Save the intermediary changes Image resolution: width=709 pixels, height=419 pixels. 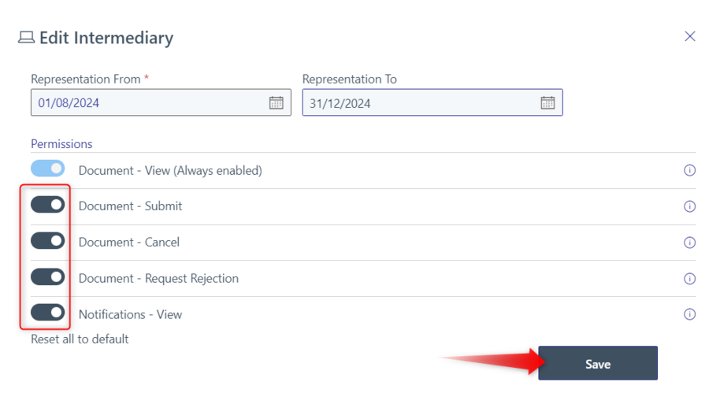coord(598,363)
